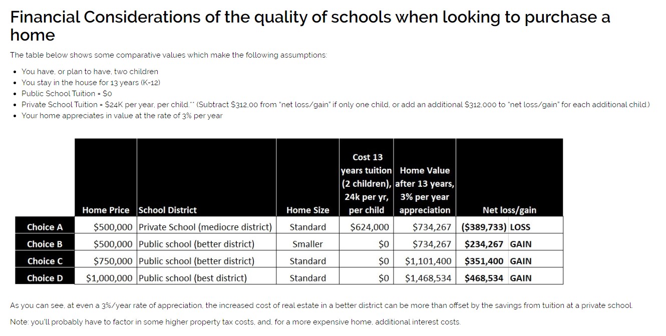Click the Smaller home size cell
This screenshot has height=336, width=666.
307,244
